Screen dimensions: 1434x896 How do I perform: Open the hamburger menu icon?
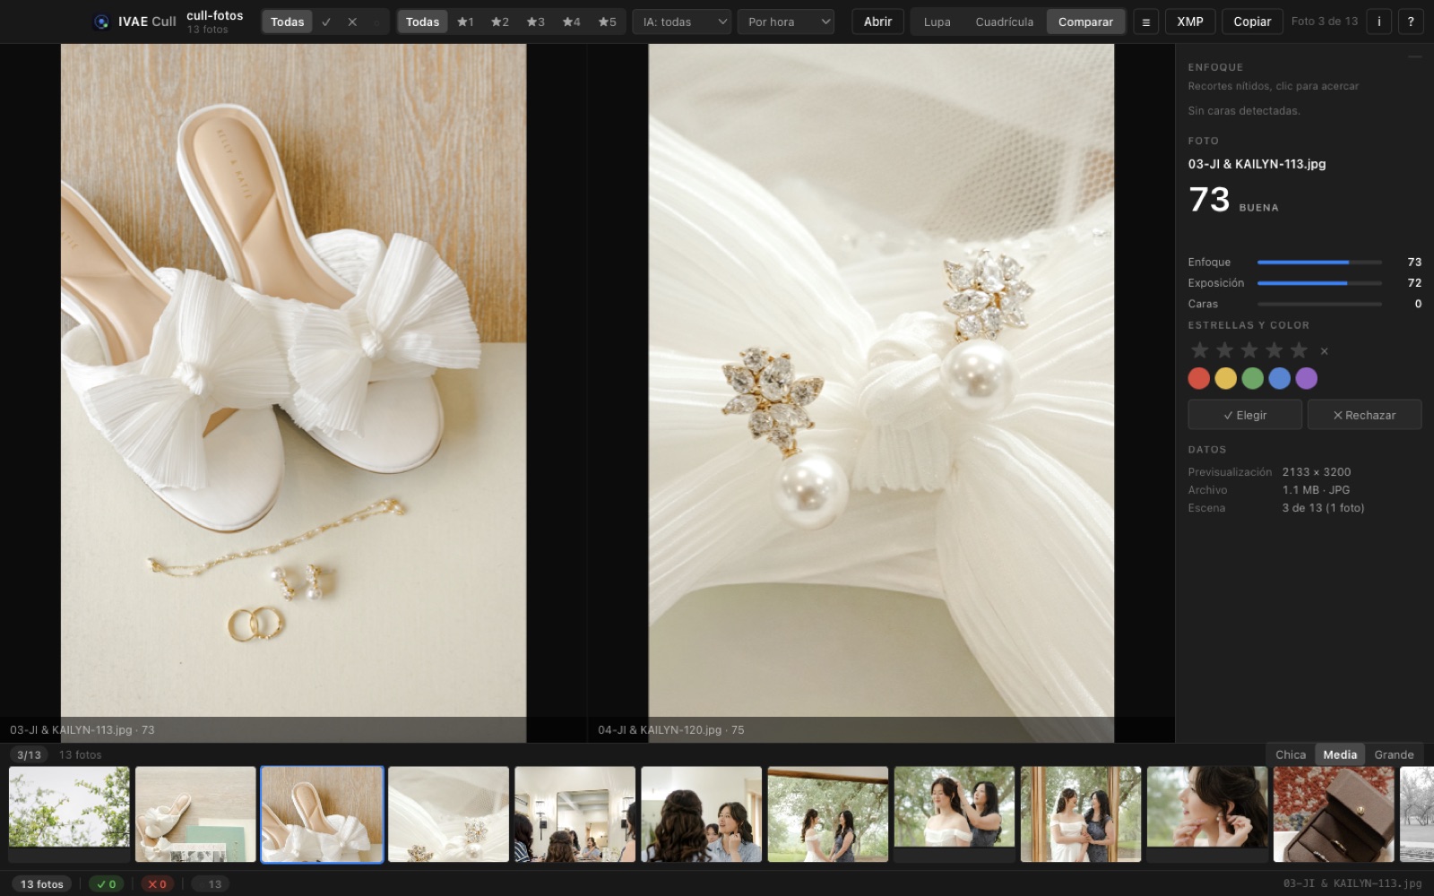tap(1145, 22)
